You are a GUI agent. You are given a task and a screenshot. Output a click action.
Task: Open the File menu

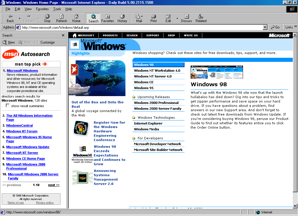[x=8, y=9]
